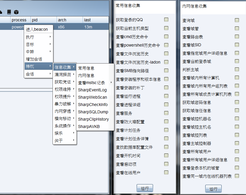Select 增加会话 in the context menu
This screenshot has width=246, height=195.
[x=38, y=59]
